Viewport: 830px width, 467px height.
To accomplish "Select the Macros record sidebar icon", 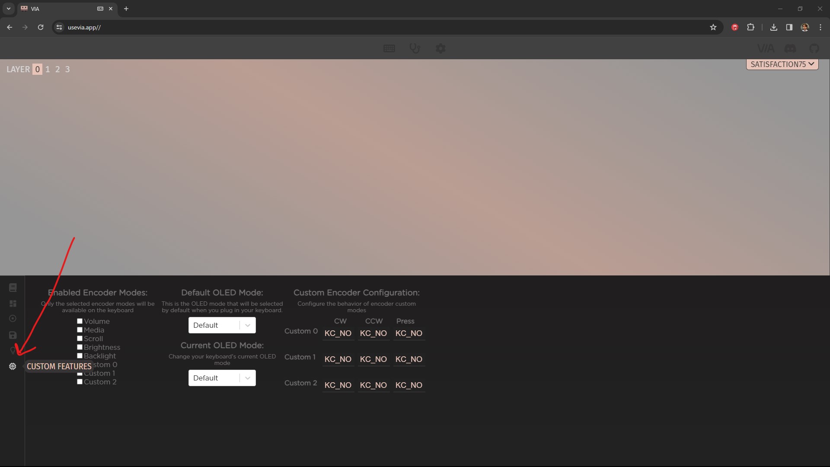I will pyautogui.click(x=13, y=319).
